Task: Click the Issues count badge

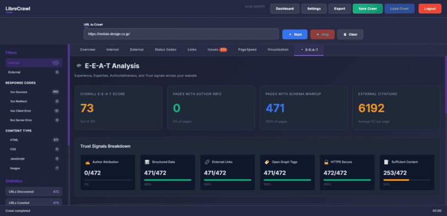Action: click(x=223, y=49)
